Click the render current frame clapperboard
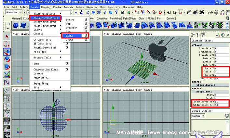The width and height of the screenshot is (230, 138). click(x=189, y=12)
